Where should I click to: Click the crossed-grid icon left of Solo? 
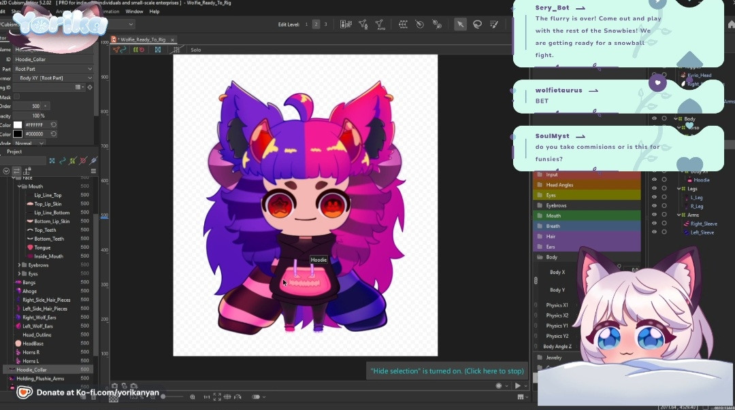pyautogui.click(x=176, y=50)
